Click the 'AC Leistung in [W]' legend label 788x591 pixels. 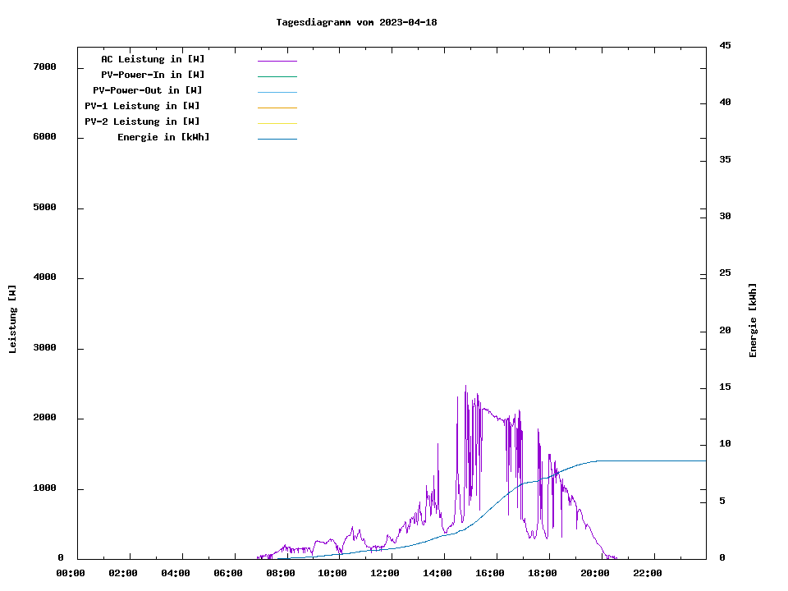click(153, 59)
